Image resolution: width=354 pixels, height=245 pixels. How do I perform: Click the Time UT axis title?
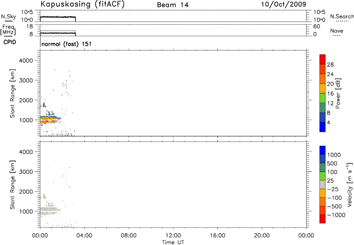coord(173,242)
